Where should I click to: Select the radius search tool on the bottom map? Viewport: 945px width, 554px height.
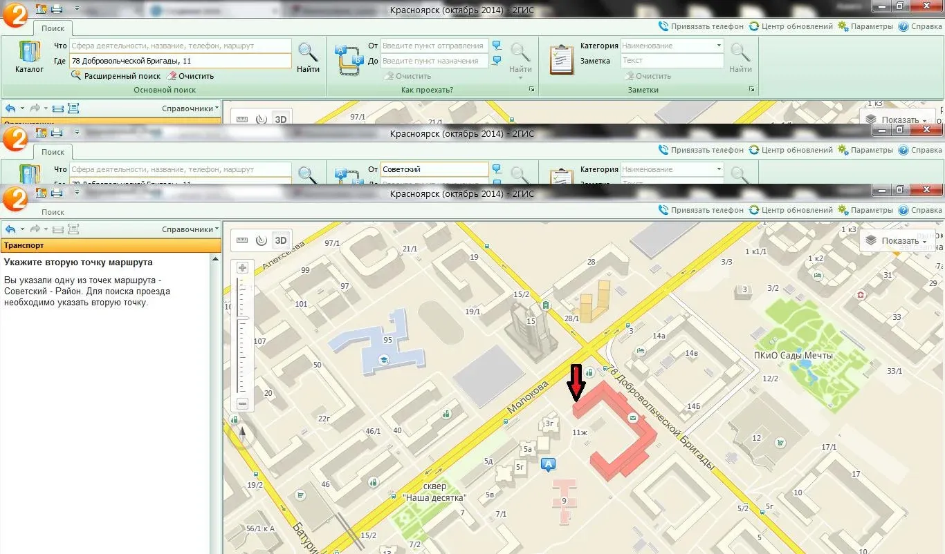tap(261, 240)
